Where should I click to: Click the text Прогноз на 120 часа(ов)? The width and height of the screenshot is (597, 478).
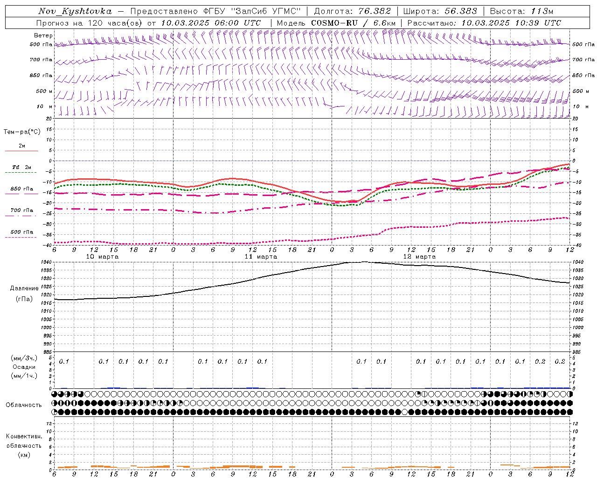click(x=90, y=23)
